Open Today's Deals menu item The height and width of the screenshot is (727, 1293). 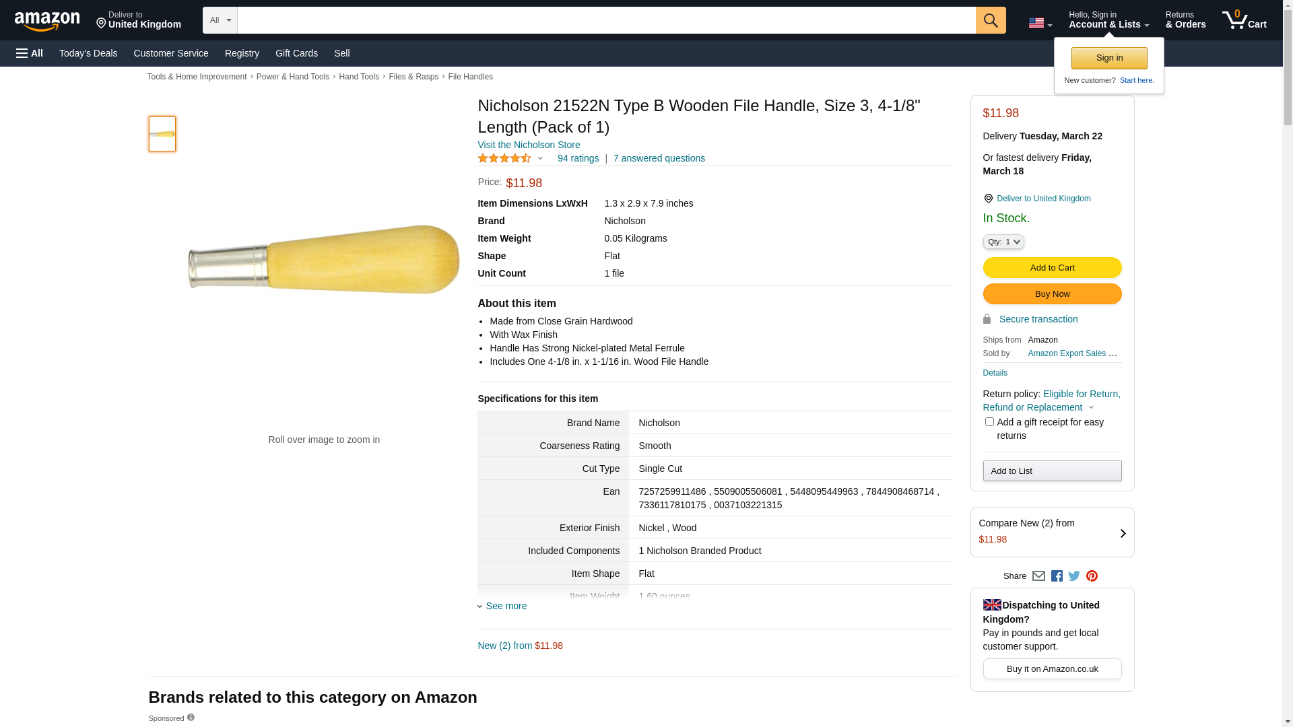pyautogui.click(x=88, y=53)
